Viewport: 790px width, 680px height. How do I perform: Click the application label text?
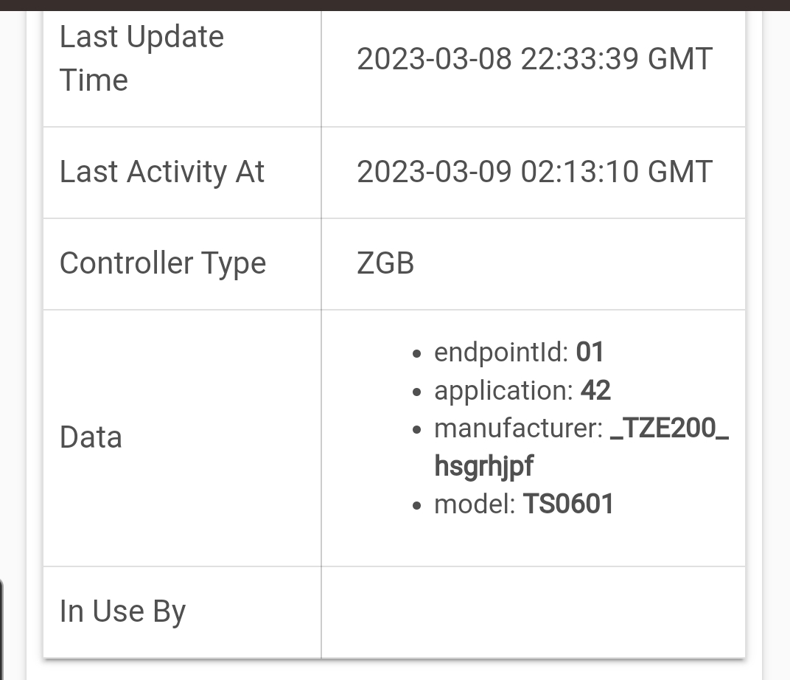click(503, 390)
